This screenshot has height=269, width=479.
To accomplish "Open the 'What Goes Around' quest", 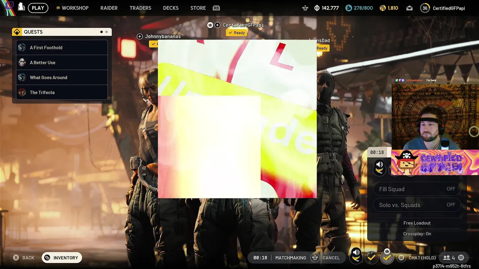I will [x=62, y=77].
